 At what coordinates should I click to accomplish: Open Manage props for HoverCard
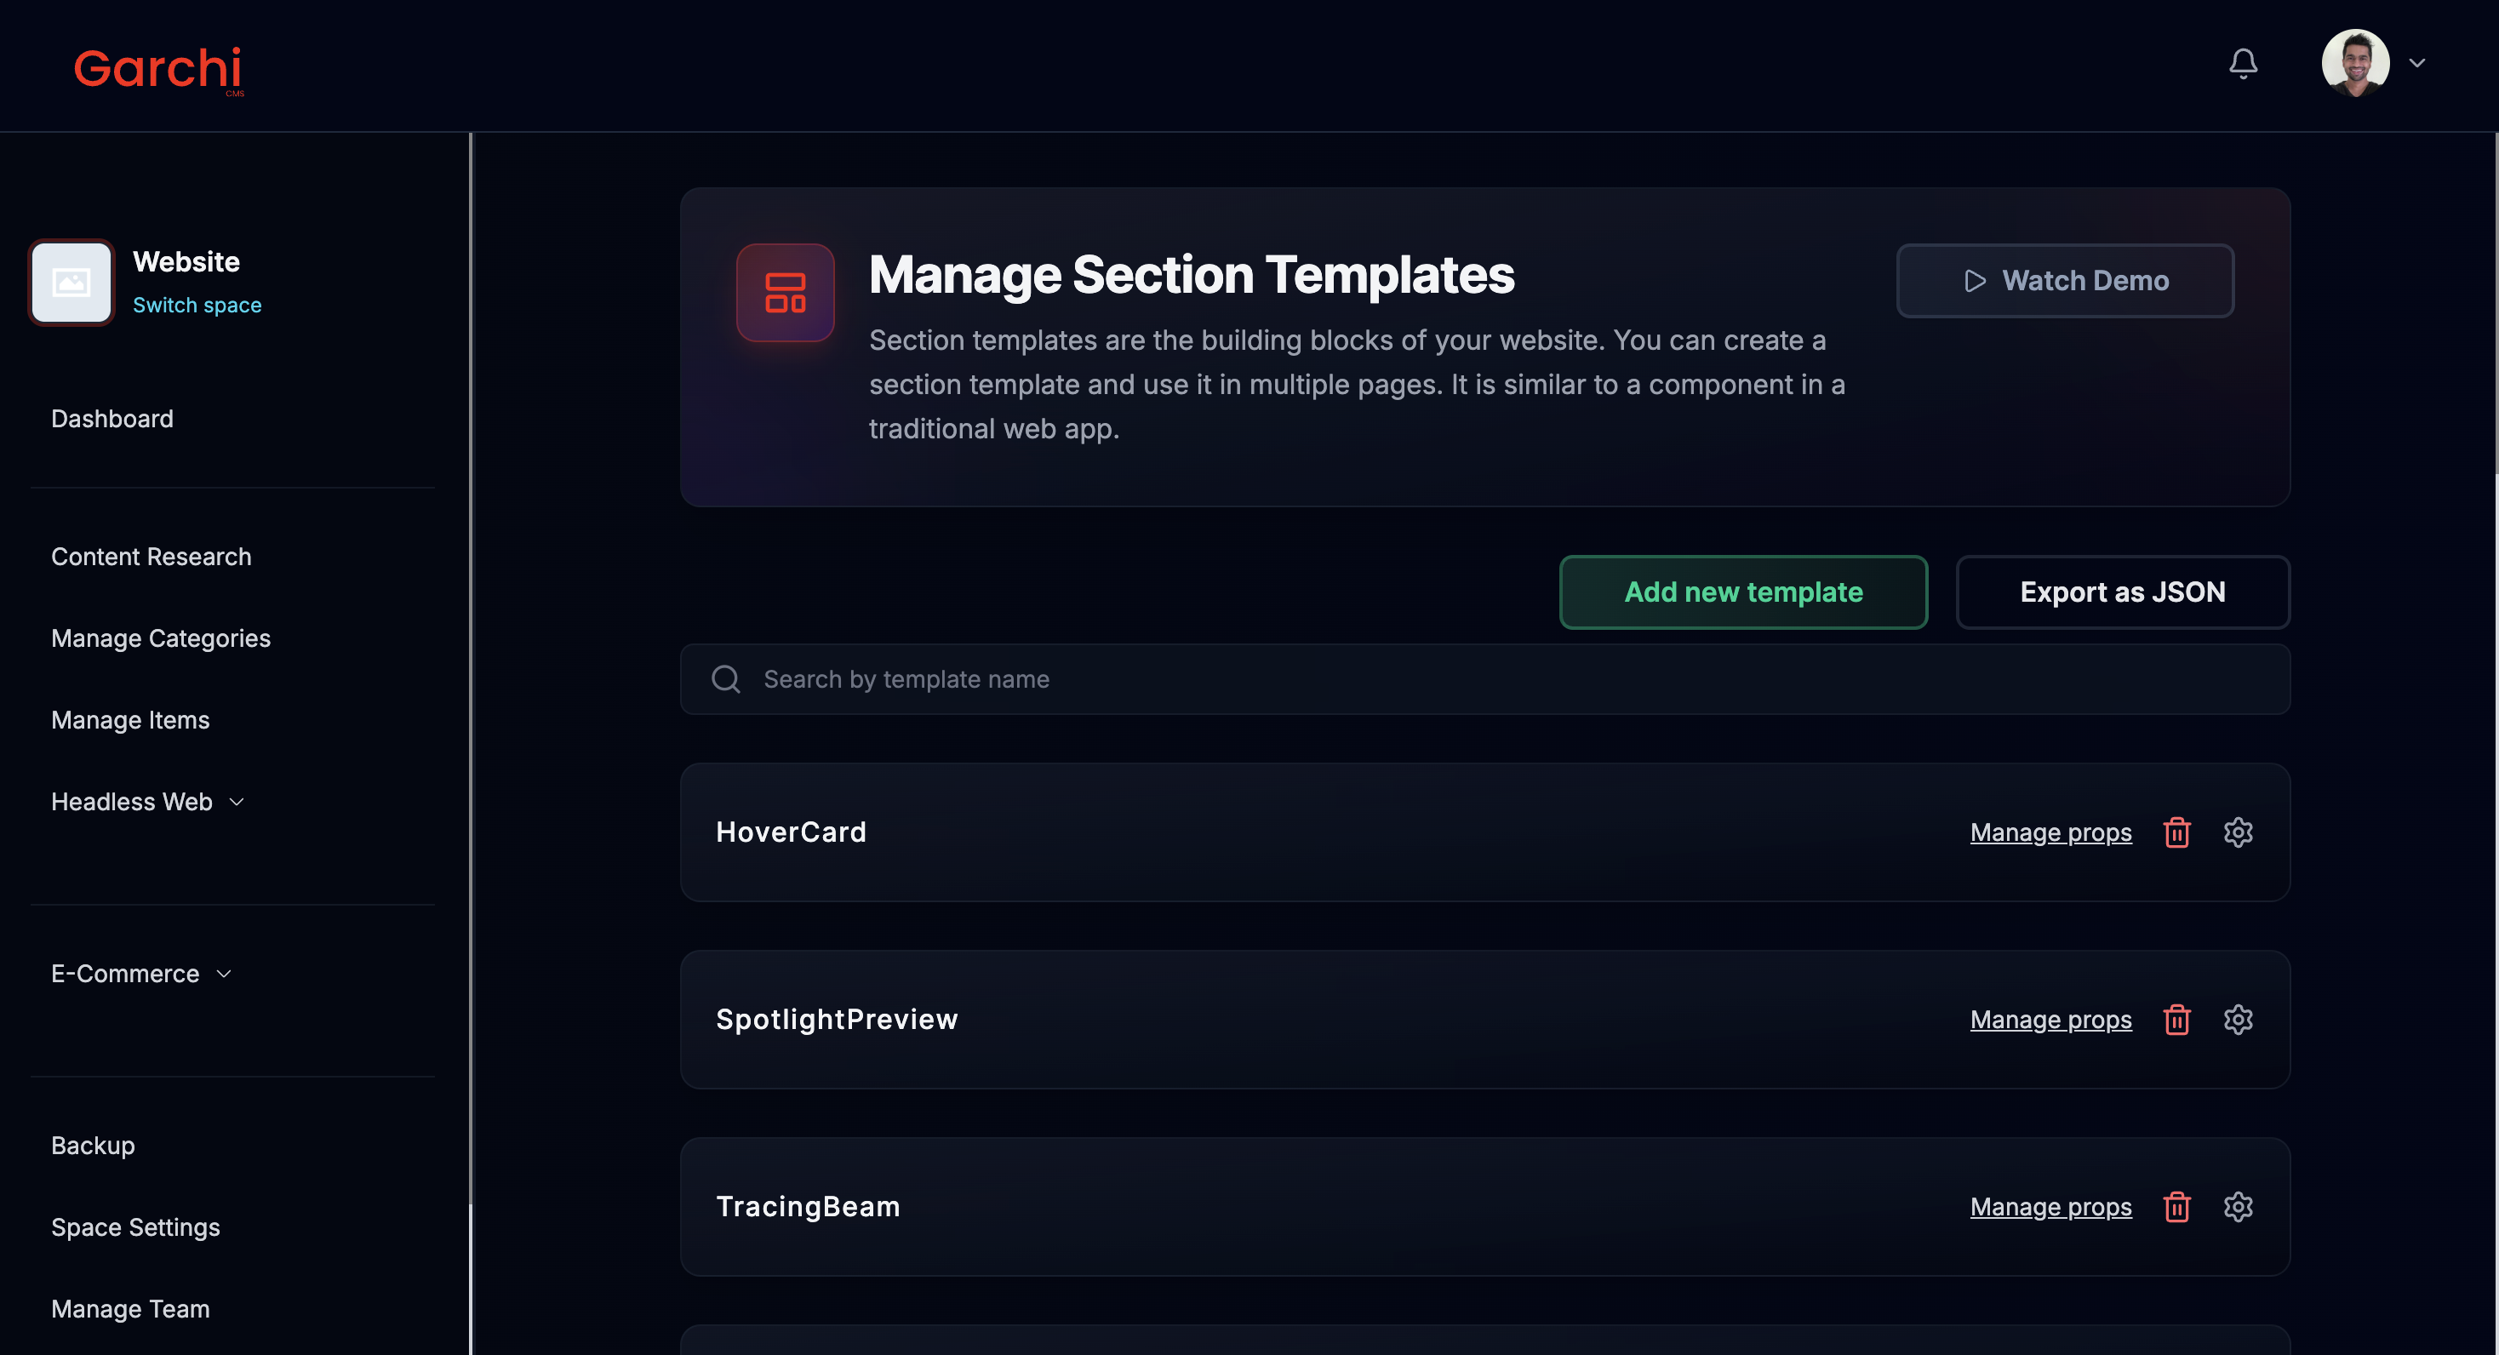(x=2050, y=832)
